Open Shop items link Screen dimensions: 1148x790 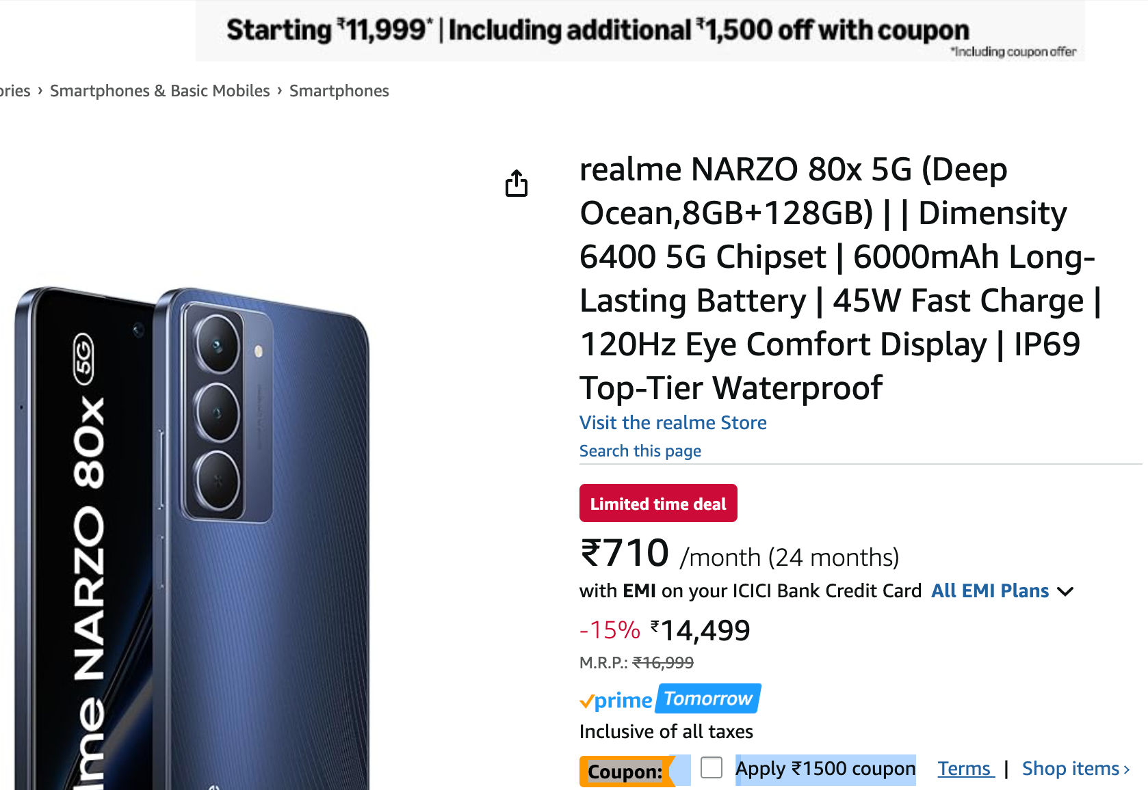(x=1075, y=769)
